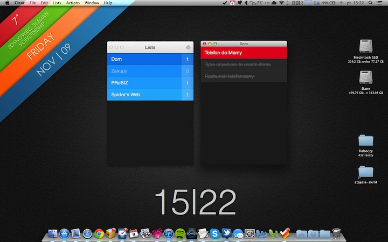The width and height of the screenshot is (388, 242).
Task: Open Messages from the dock
Action: pos(238,233)
